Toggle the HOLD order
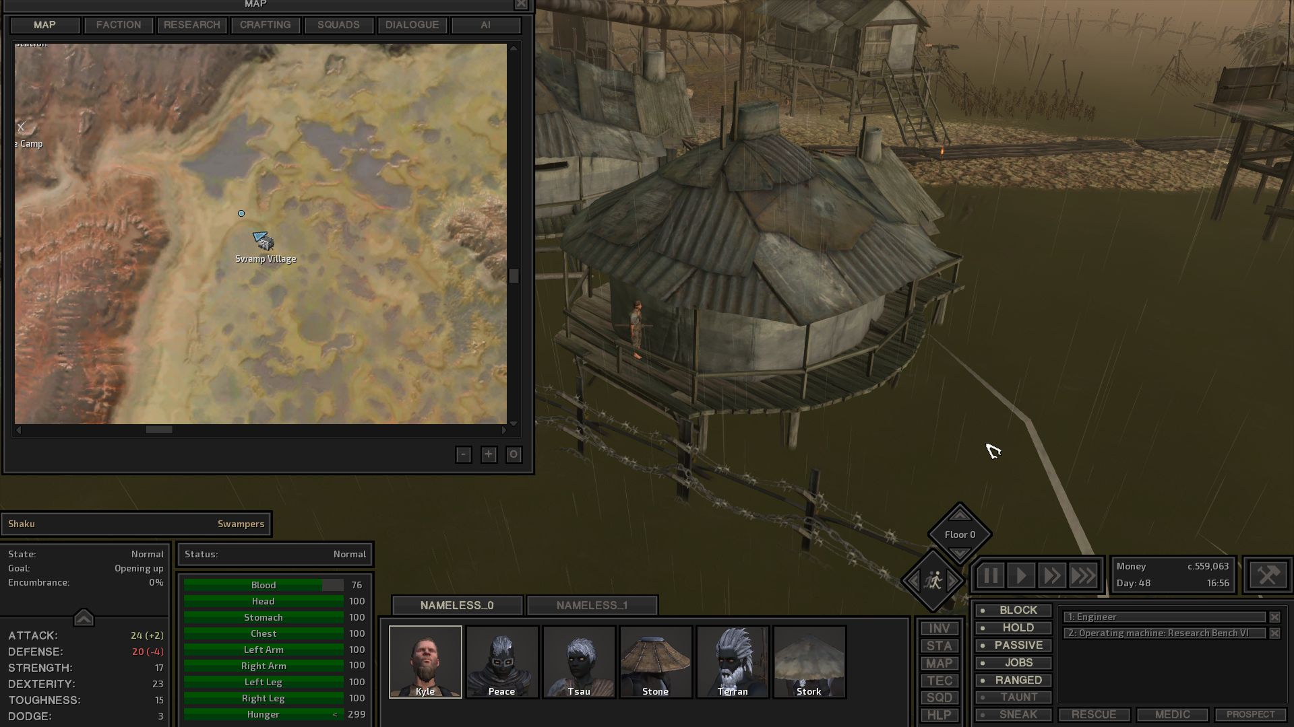Image resolution: width=1294 pixels, height=727 pixels. tap(1014, 628)
